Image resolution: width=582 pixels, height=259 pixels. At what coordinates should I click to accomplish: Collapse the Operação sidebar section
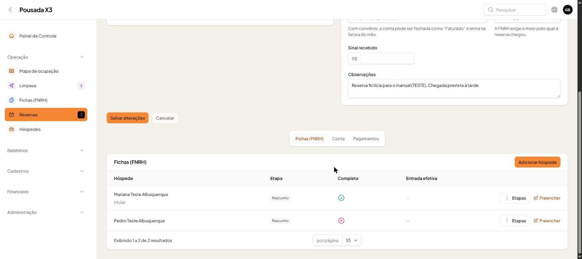click(46, 57)
